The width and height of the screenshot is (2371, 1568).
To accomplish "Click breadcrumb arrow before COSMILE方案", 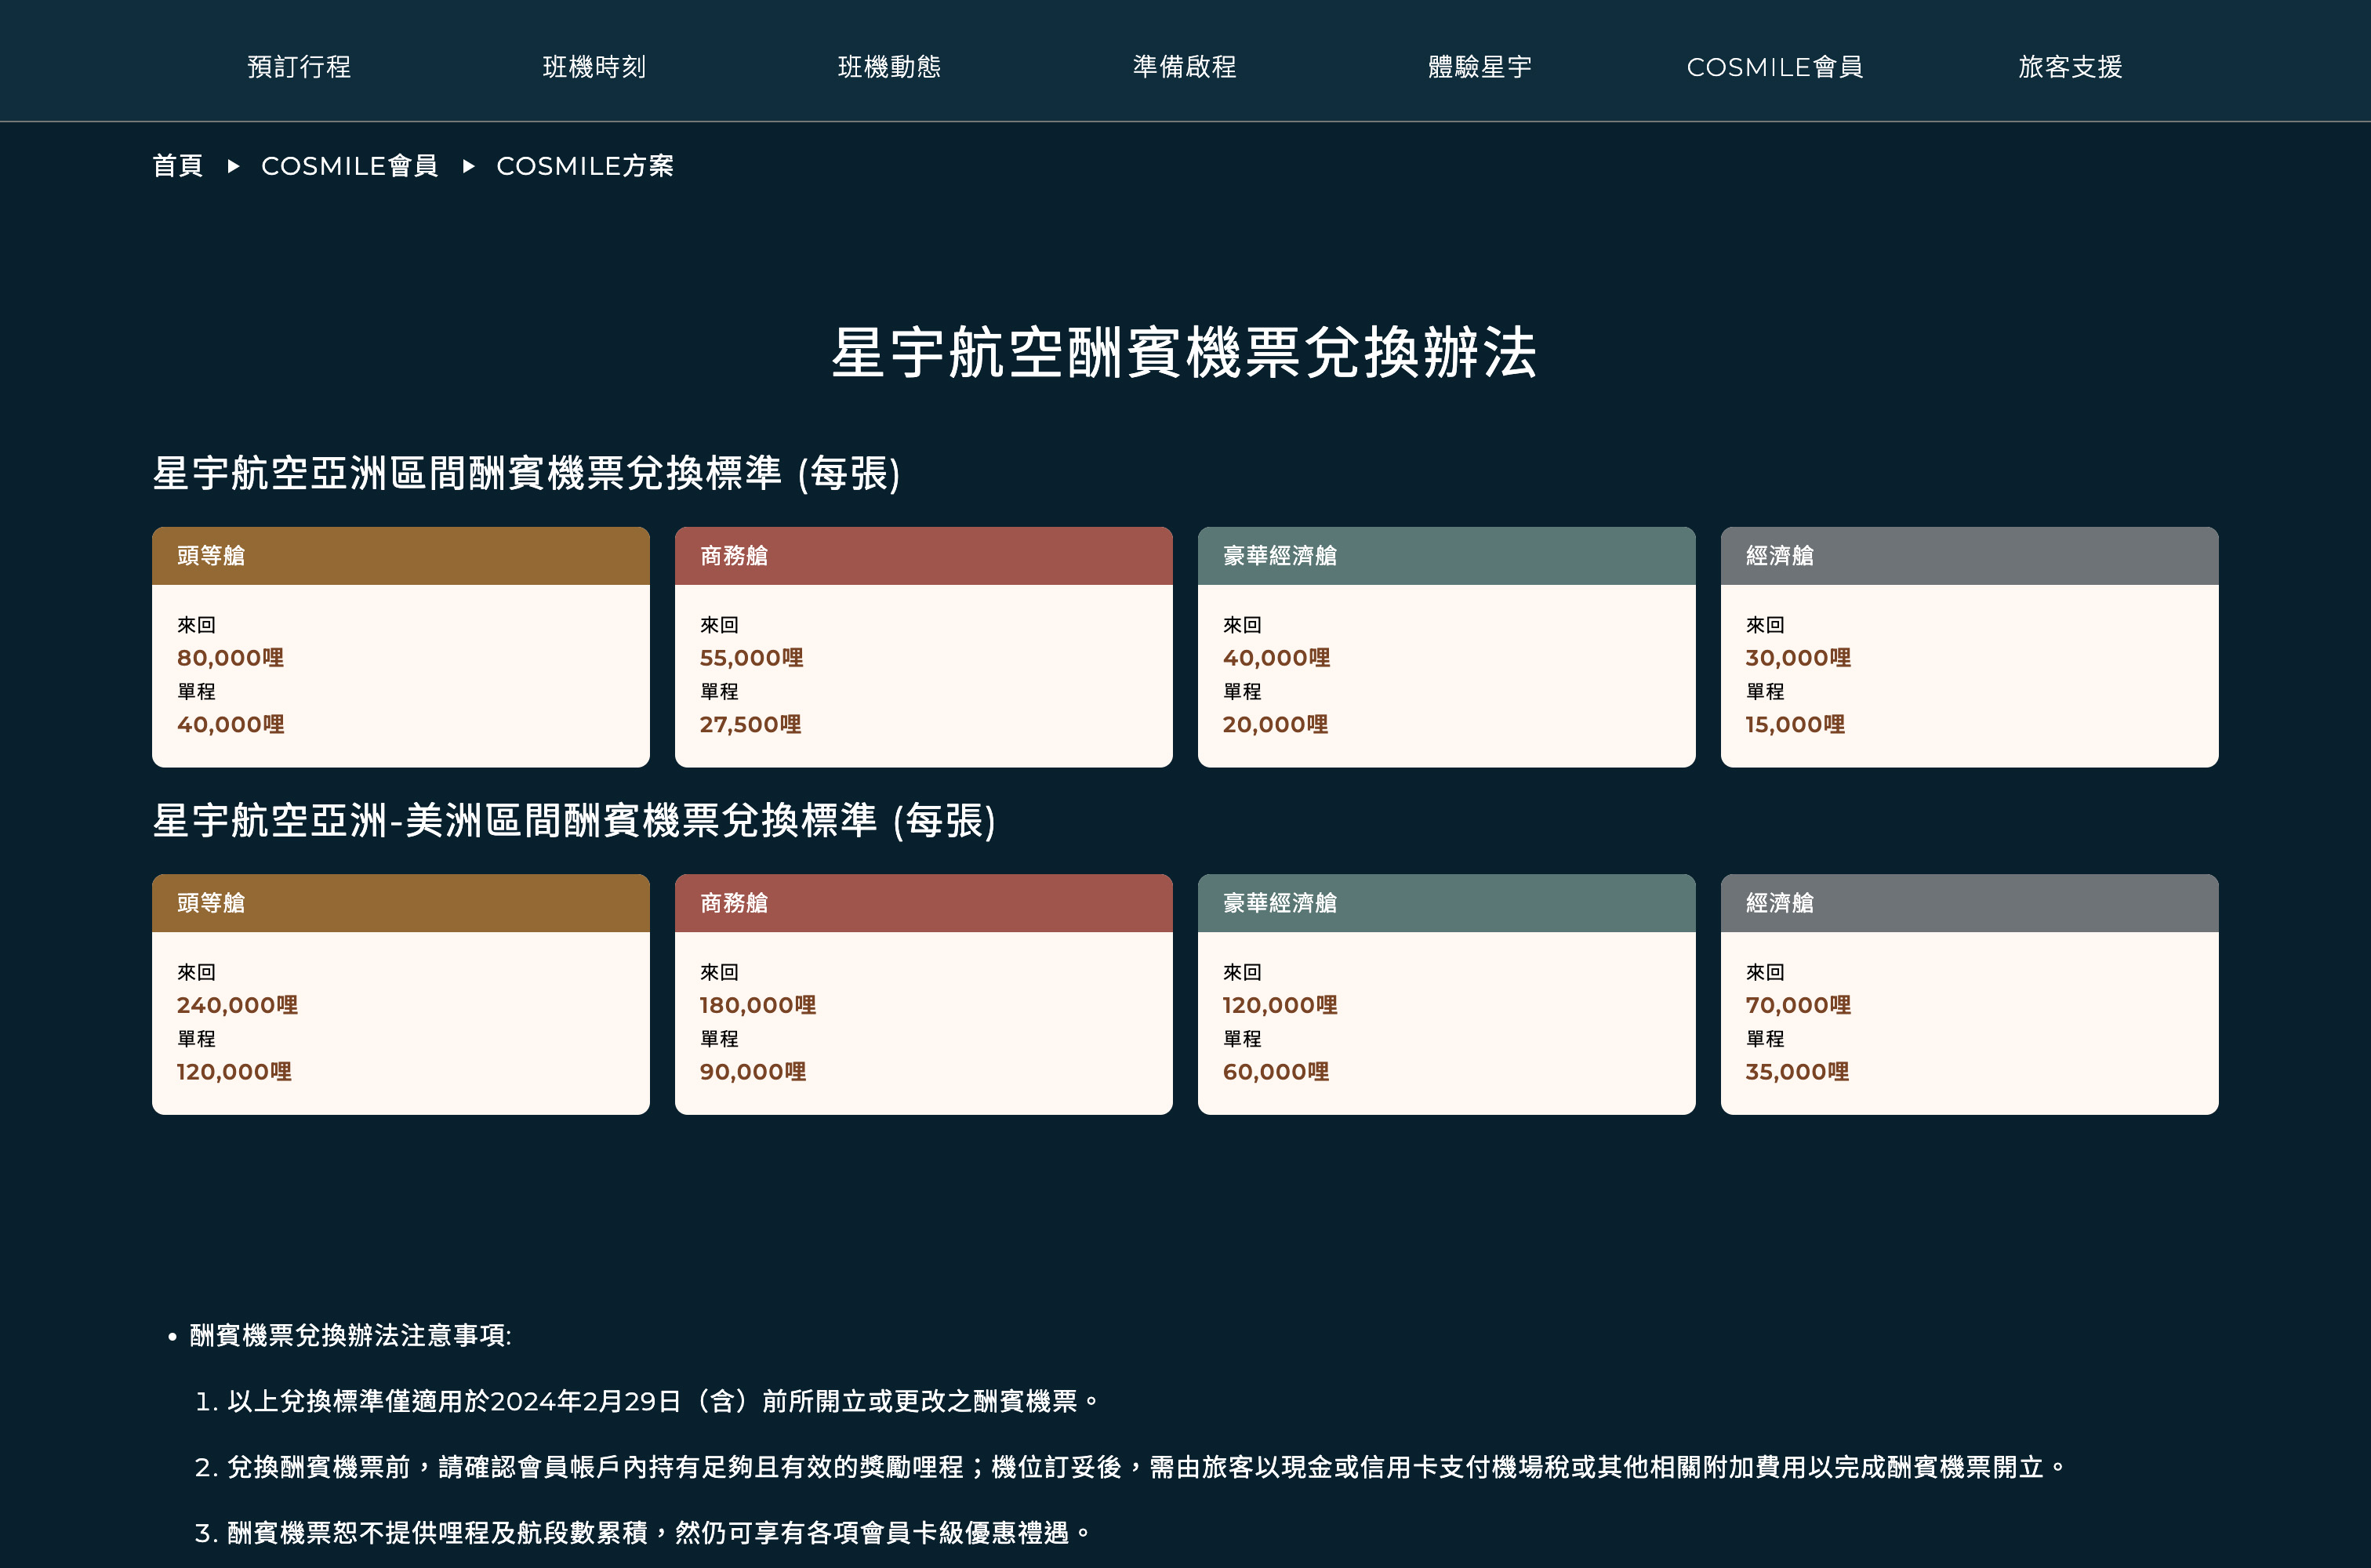I will point(468,166).
